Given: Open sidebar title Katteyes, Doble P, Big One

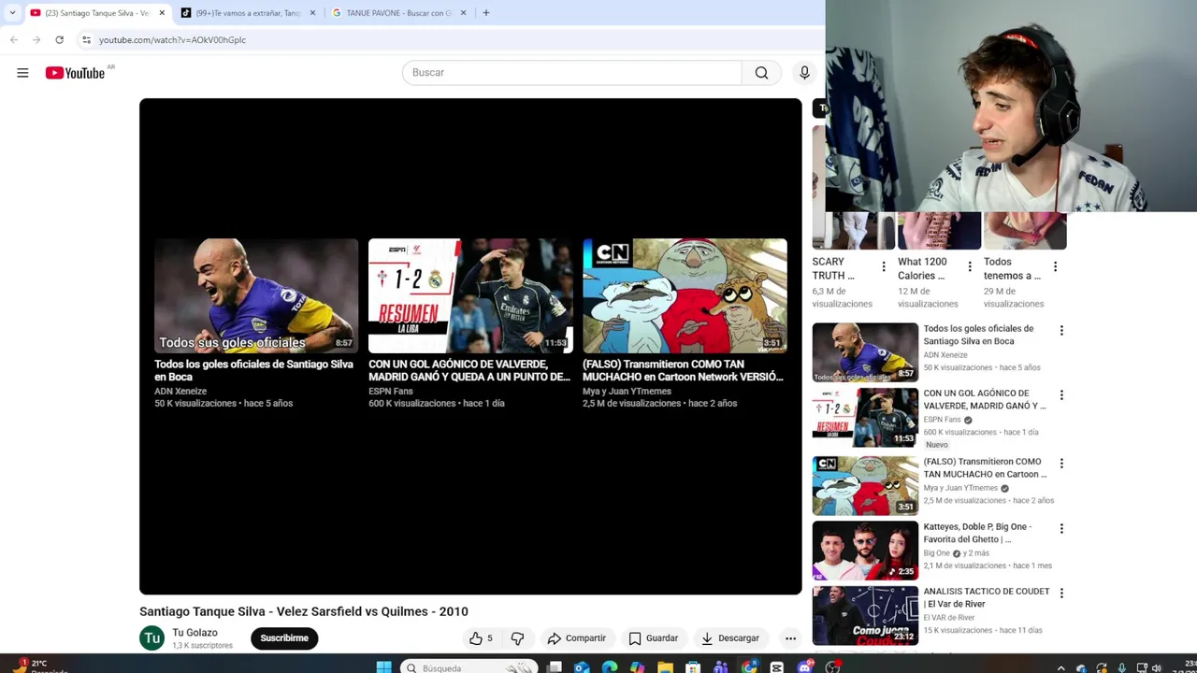Looking at the screenshot, I should click(977, 533).
